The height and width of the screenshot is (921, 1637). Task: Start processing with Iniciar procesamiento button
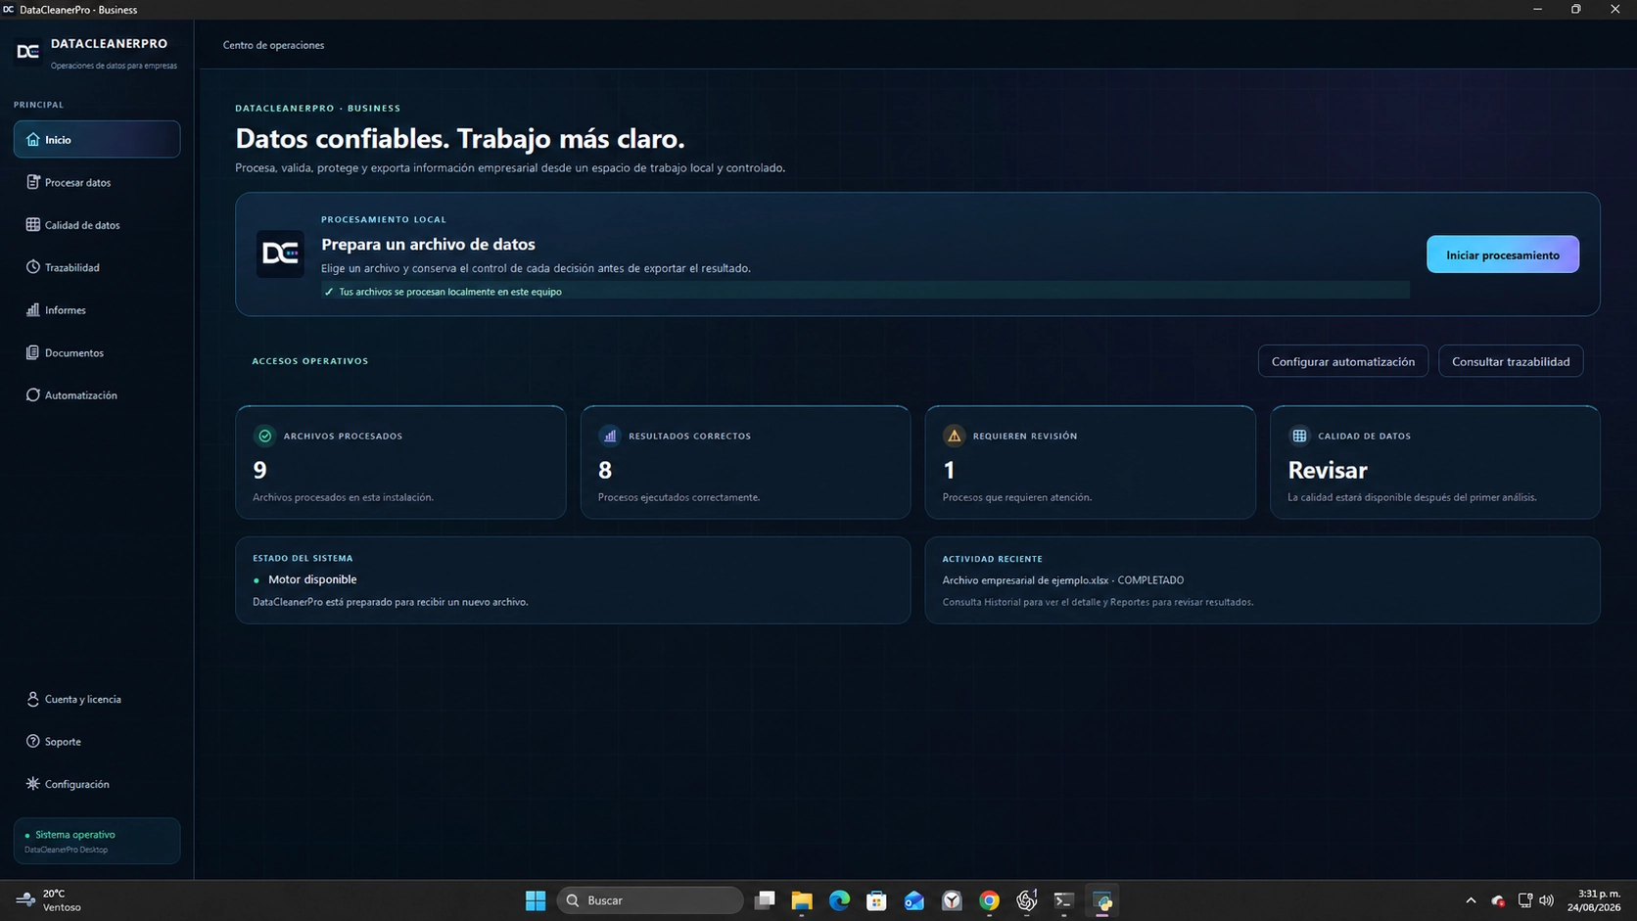coord(1503,254)
